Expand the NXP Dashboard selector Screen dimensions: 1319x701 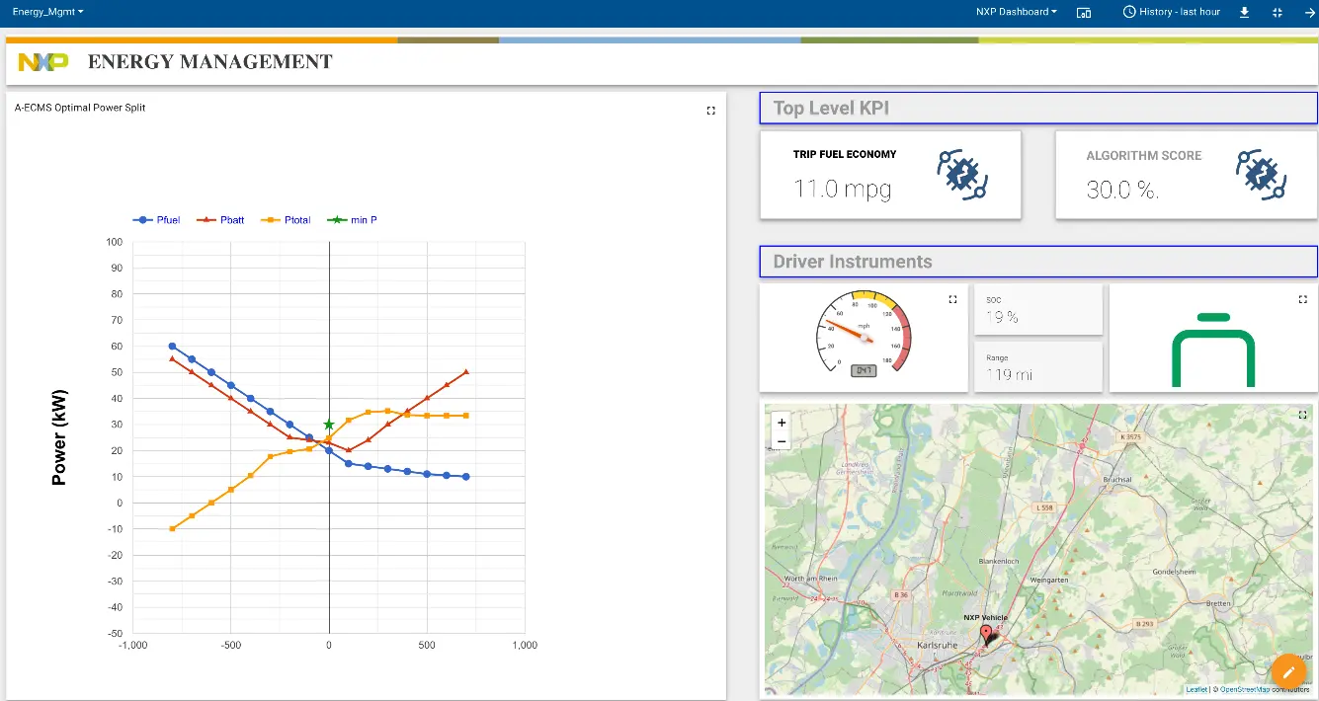[1017, 12]
